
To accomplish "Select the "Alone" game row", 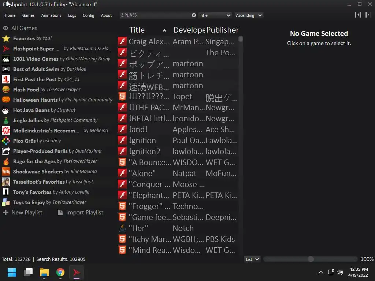I will (178, 173).
